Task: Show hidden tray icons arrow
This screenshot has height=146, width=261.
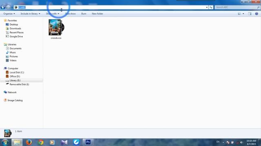Action: click(223, 142)
